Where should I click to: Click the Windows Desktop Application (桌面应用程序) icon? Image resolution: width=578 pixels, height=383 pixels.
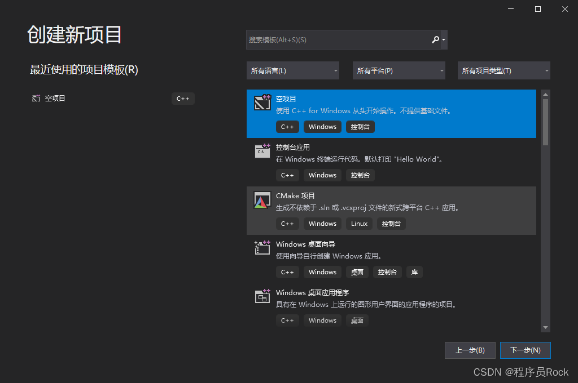[x=262, y=296]
